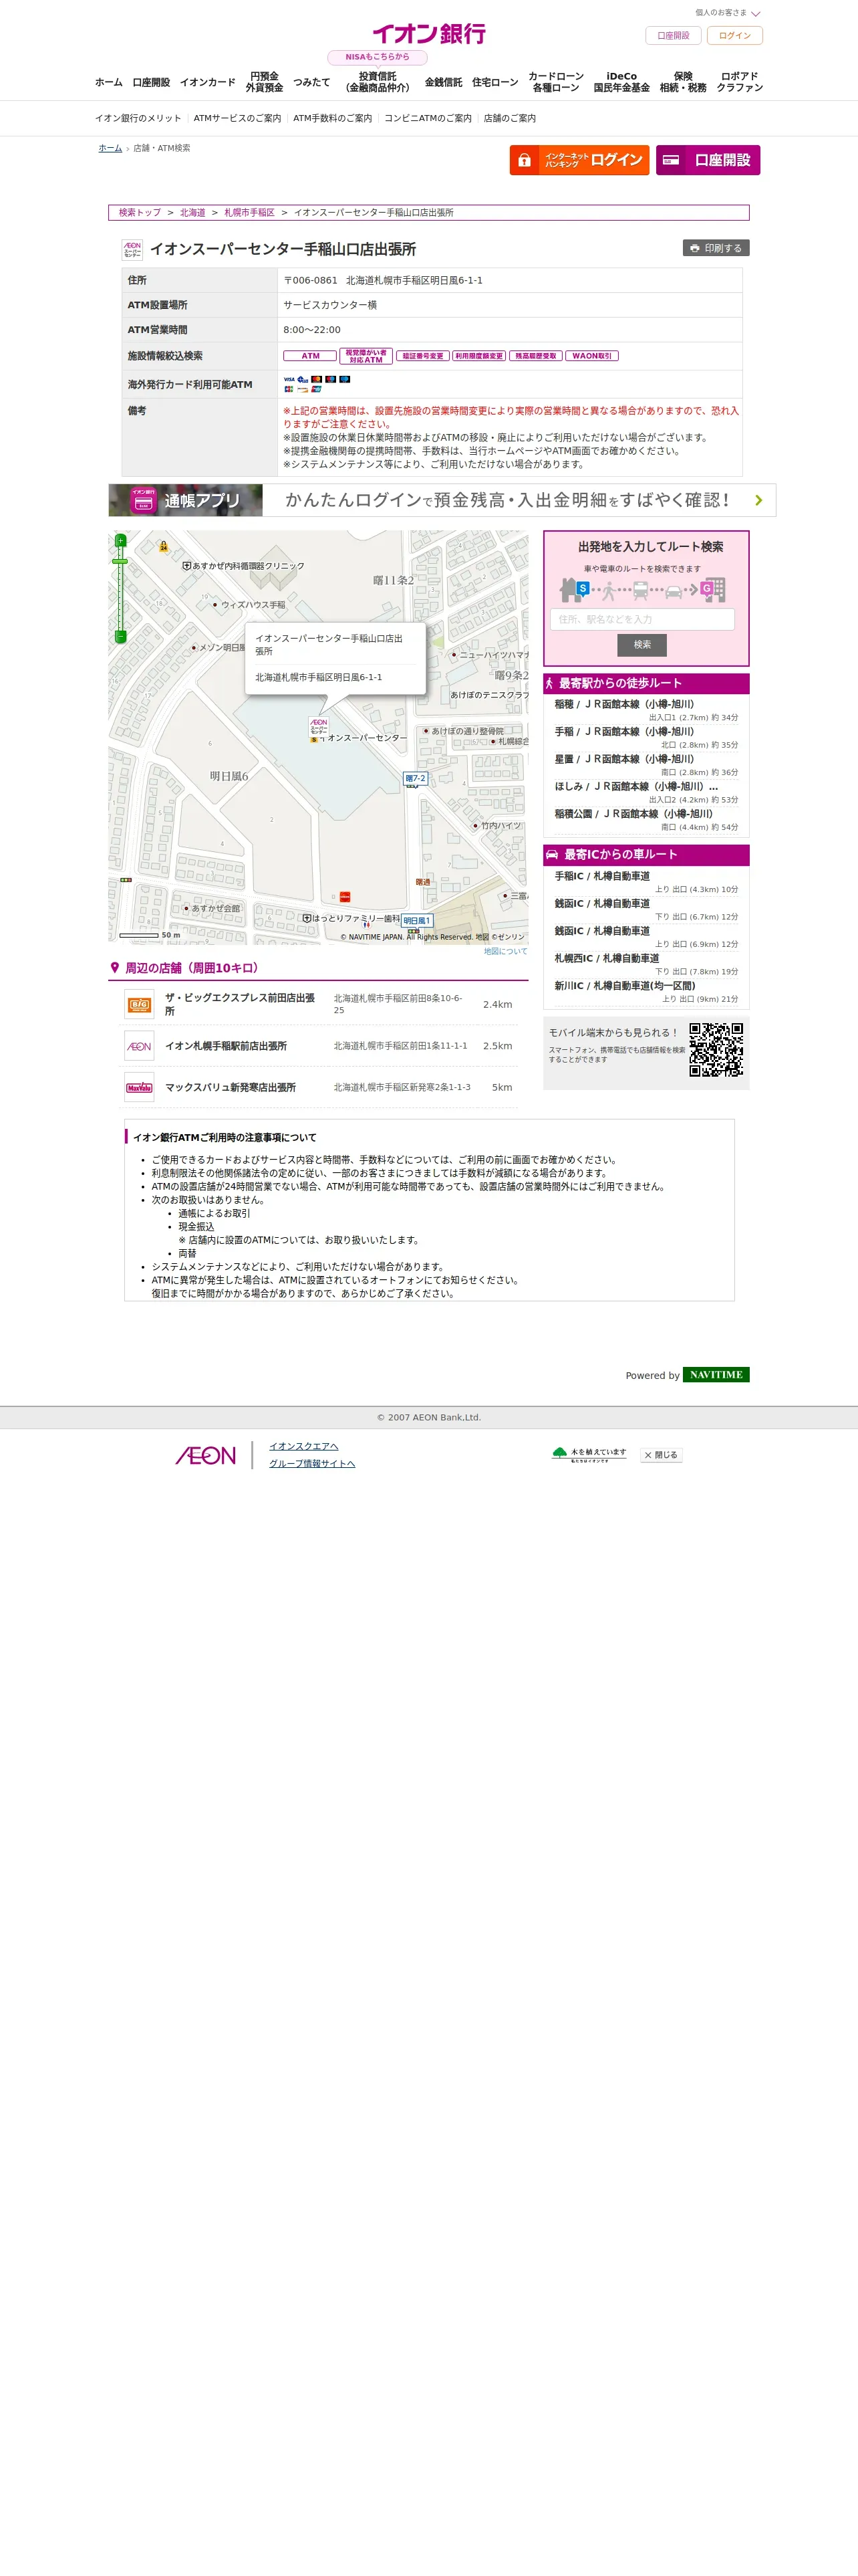Click the 印刷する button
858x2576 pixels.
[716, 248]
